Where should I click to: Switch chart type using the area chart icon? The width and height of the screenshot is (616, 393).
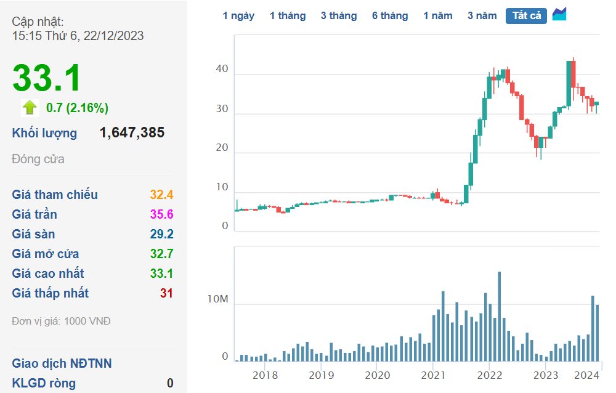point(559,15)
